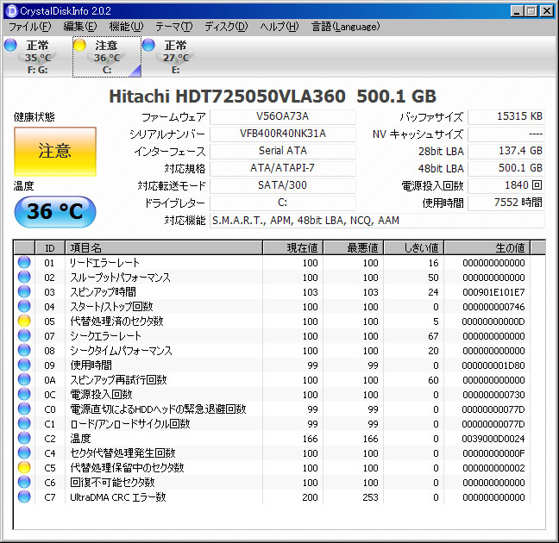This screenshot has width=559, height=543.
Task: Click the blue status icon for row C2 温度
Action: click(x=24, y=438)
